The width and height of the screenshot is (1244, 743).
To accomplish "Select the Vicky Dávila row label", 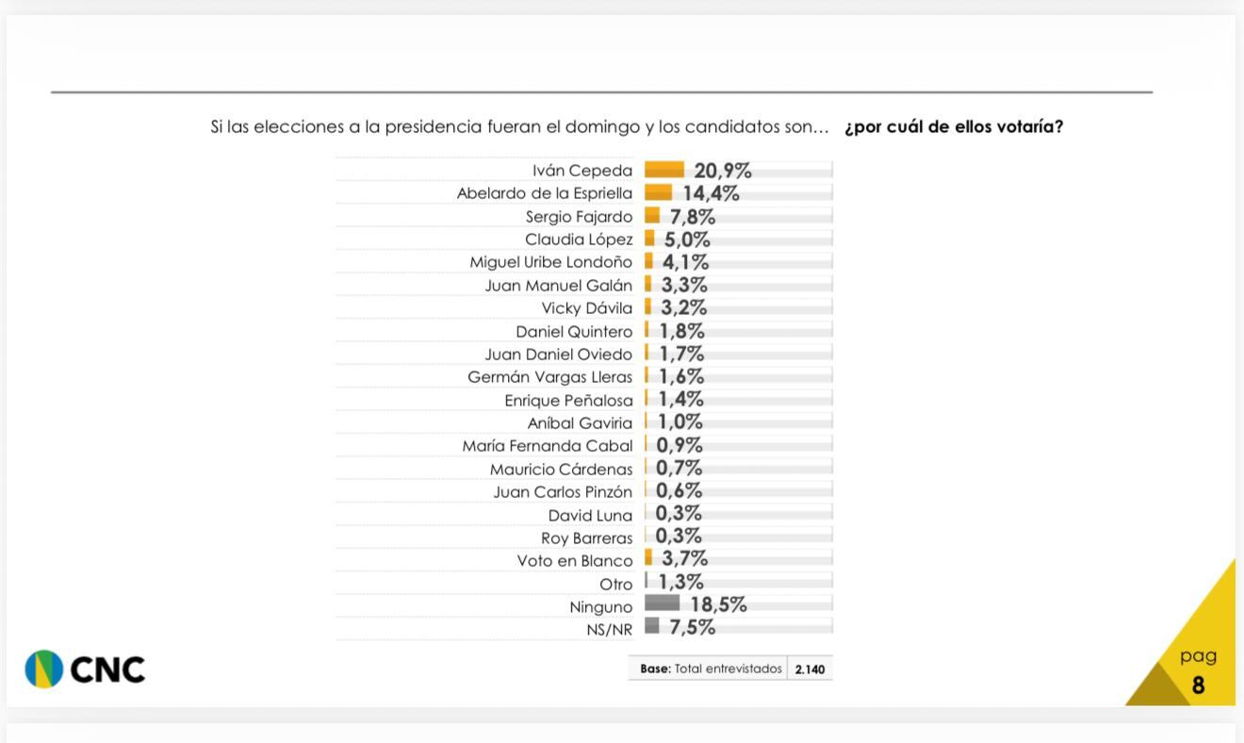I will pos(586,308).
